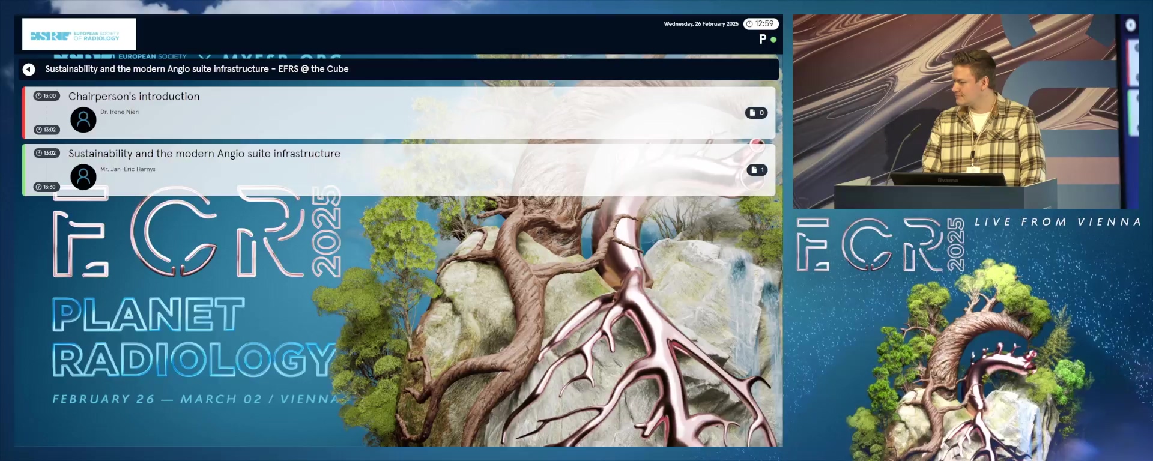Click the back arrow beside the session title

point(29,70)
